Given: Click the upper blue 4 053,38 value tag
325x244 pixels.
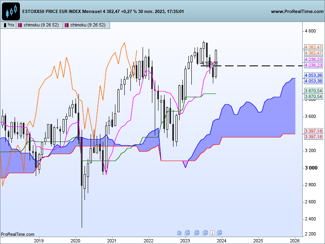Looking at the screenshot, I should click(313, 75).
